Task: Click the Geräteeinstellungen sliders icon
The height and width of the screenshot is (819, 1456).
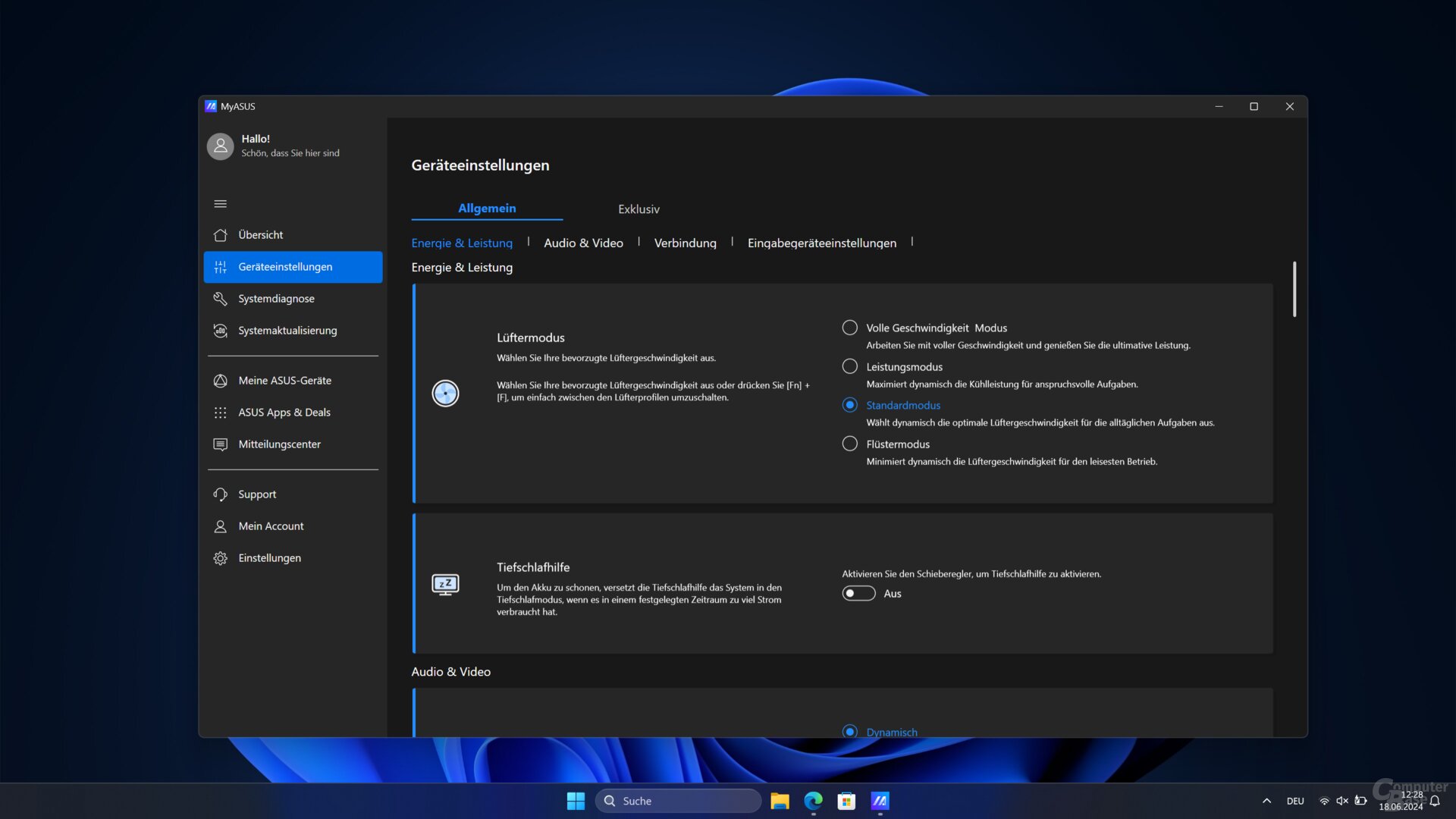Action: point(220,267)
